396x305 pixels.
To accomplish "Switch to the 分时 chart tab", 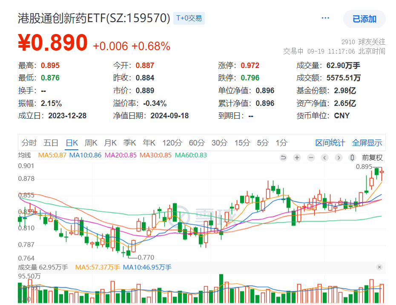I will click(x=29, y=143).
